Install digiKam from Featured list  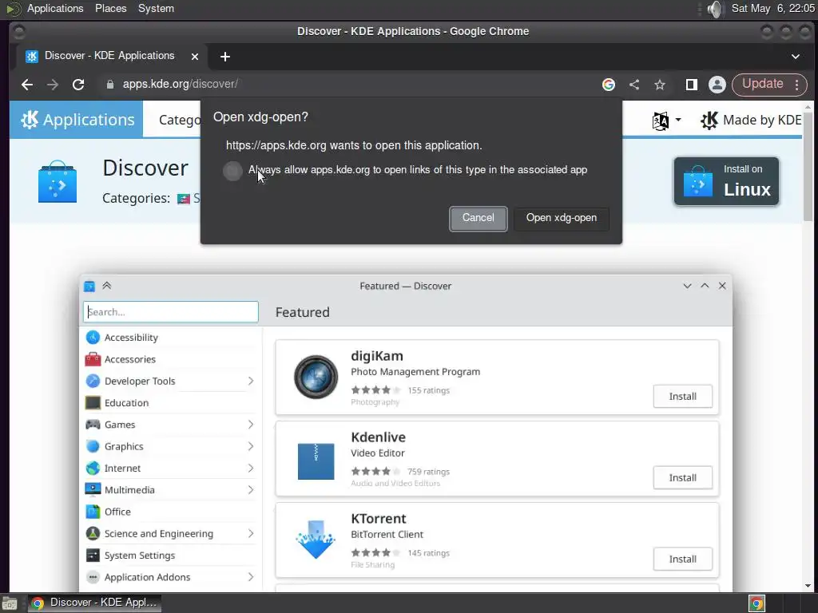682,397
